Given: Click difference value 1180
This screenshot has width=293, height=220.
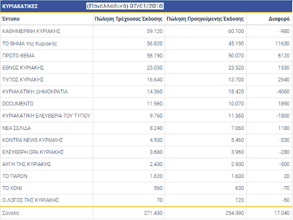Looking at the screenshot, I should pyautogui.click(x=284, y=128).
